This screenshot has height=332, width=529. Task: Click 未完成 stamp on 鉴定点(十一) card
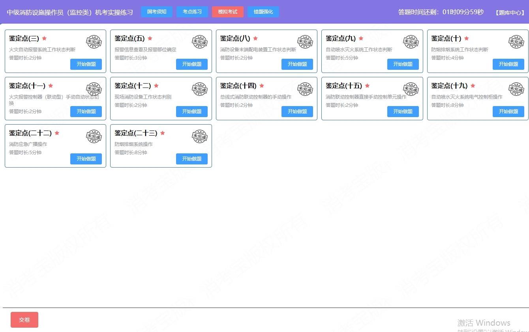click(94, 89)
